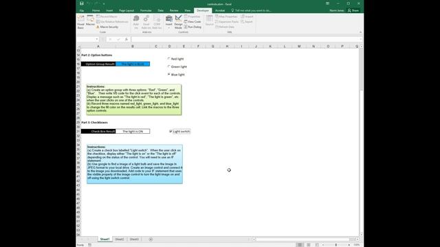Select the 'The light is ON' cell
Image resolution: width=440 pixels, height=247 pixels.
click(133, 131)
